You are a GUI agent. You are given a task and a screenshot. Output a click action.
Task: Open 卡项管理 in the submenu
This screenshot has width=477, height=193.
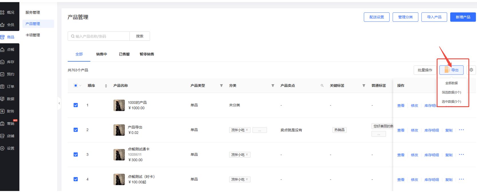tap(33, 35)
